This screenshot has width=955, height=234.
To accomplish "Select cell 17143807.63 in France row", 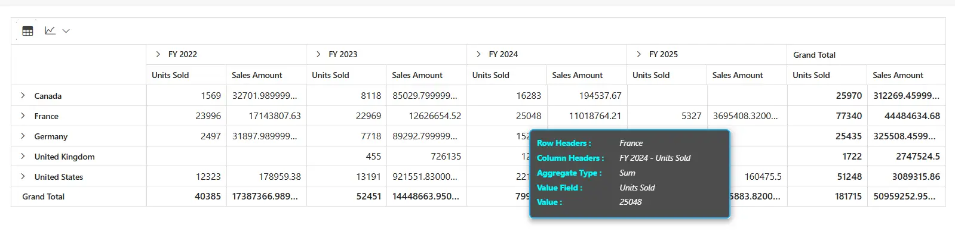I will click(266, 116).
